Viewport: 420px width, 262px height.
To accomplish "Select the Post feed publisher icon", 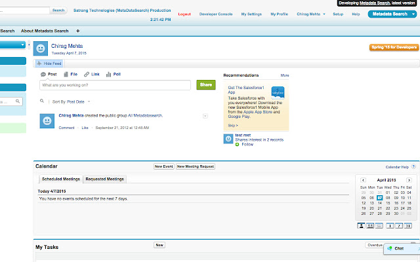I will (43, 74).
